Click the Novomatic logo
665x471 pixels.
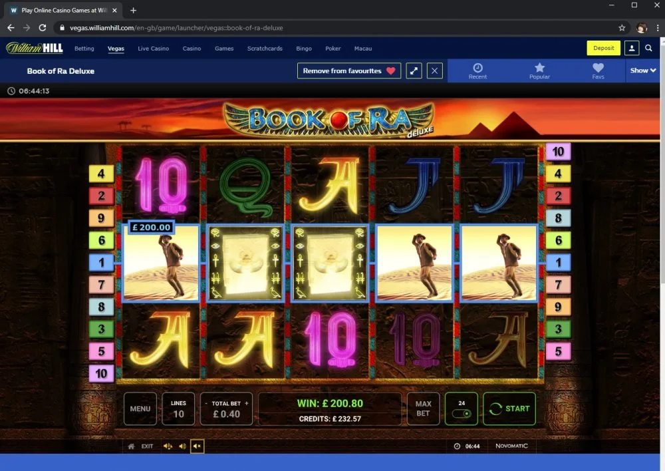pos(511,446)
